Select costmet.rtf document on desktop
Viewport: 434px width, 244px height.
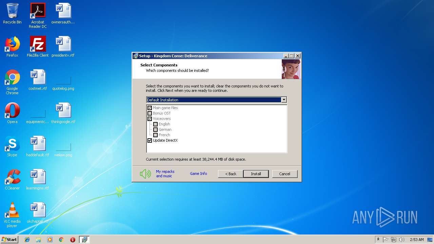point(38,80)
